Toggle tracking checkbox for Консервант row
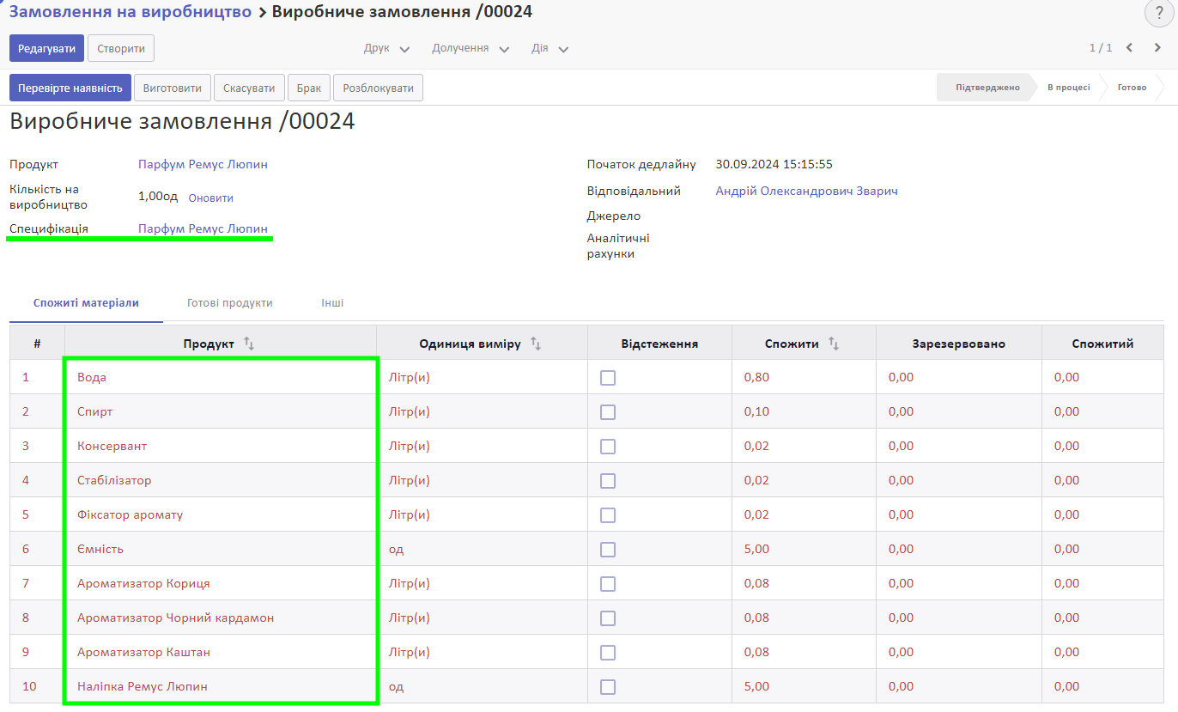1178x712 pixels. [608, 447]
